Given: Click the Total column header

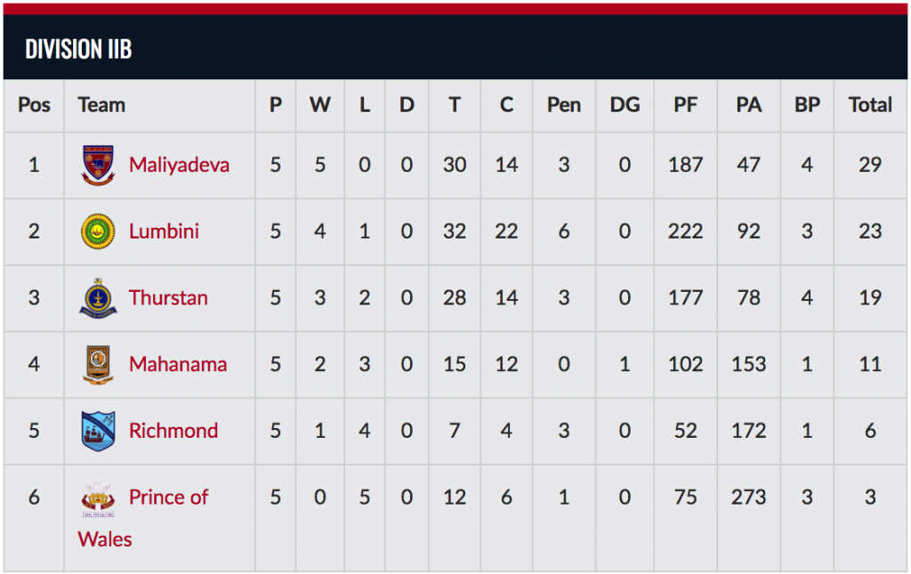Looking at the screenshot, I should [x=870, y=105].
